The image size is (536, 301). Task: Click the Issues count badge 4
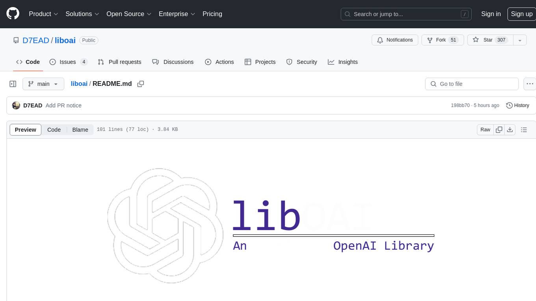click(x=84, y=62)
